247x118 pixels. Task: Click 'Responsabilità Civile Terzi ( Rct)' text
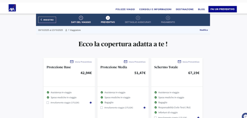(x=175, y=107)
